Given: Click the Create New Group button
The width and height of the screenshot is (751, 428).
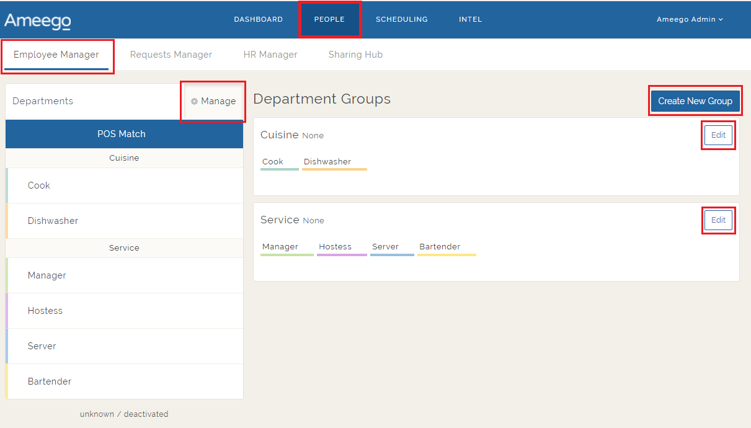Looking at the screenshot, I should click(695, 100).
